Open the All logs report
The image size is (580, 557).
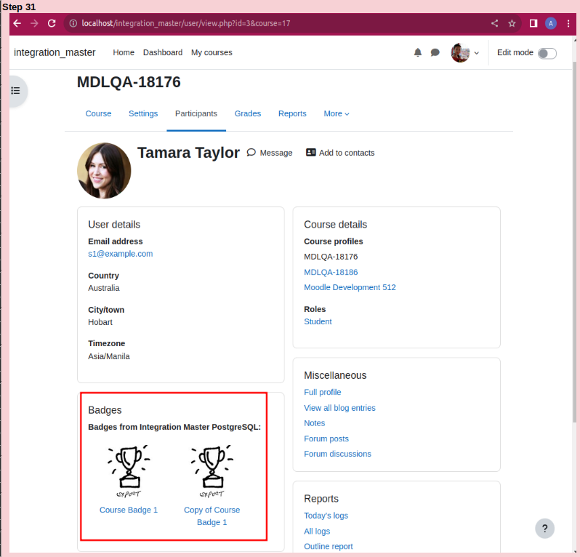tap(317, 531)
